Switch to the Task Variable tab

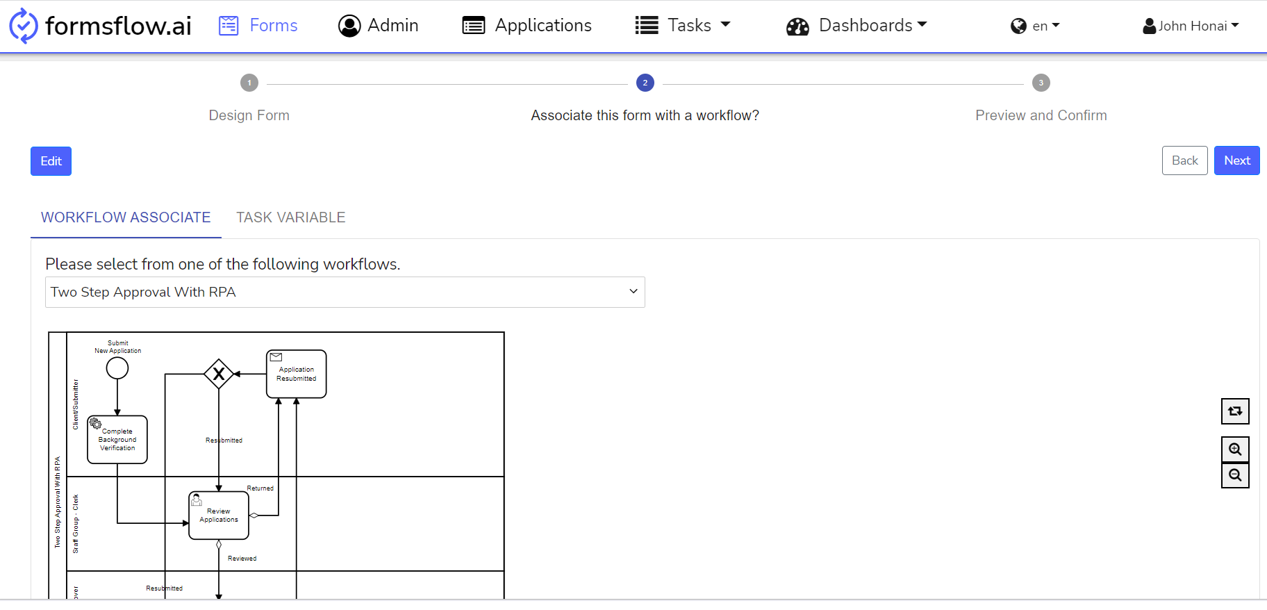pos(290,217)
